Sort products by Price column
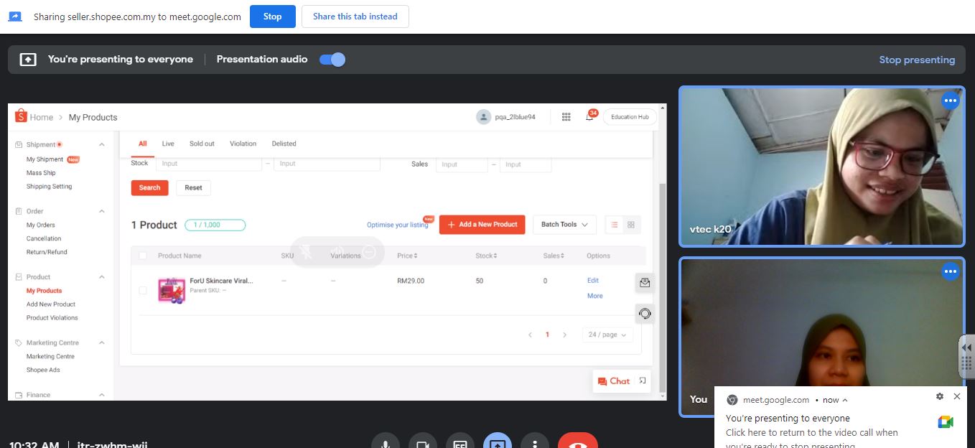 click(407, 256)
